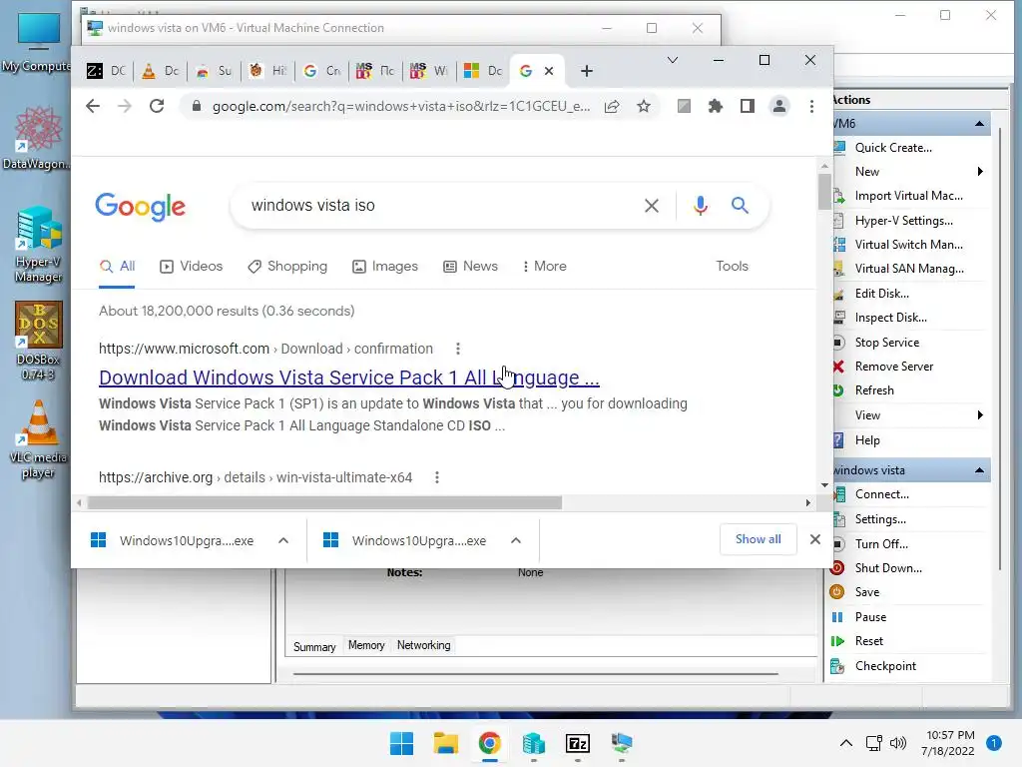The height and width of the screenshot is (767, 1022).
Task: Open Chrome side panel icon
Action: coord(747,106)
